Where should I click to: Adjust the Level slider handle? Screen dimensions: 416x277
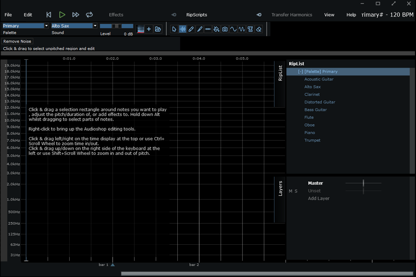click(x=116, y=26)
